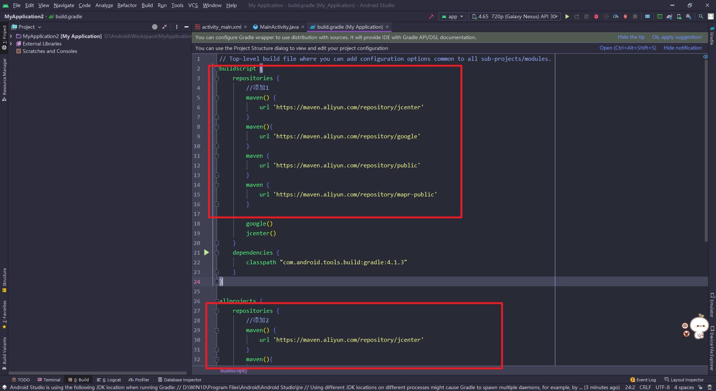This screenshot has height=391, width=716.
Task: Open the Android Profiler gauge icon
Action: pos(616,16)
